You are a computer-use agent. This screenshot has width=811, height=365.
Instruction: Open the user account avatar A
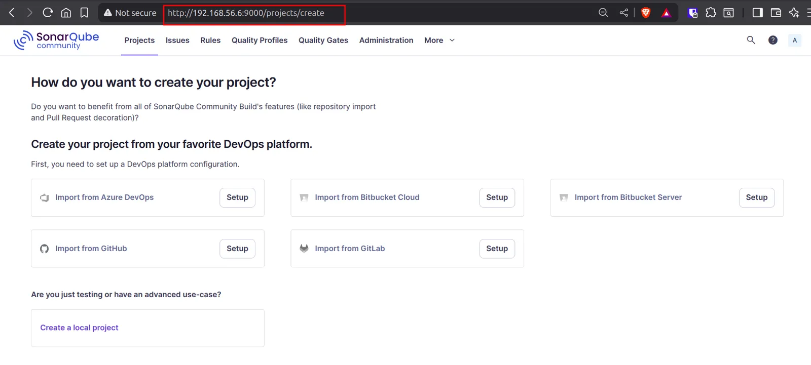coord(795,40)
